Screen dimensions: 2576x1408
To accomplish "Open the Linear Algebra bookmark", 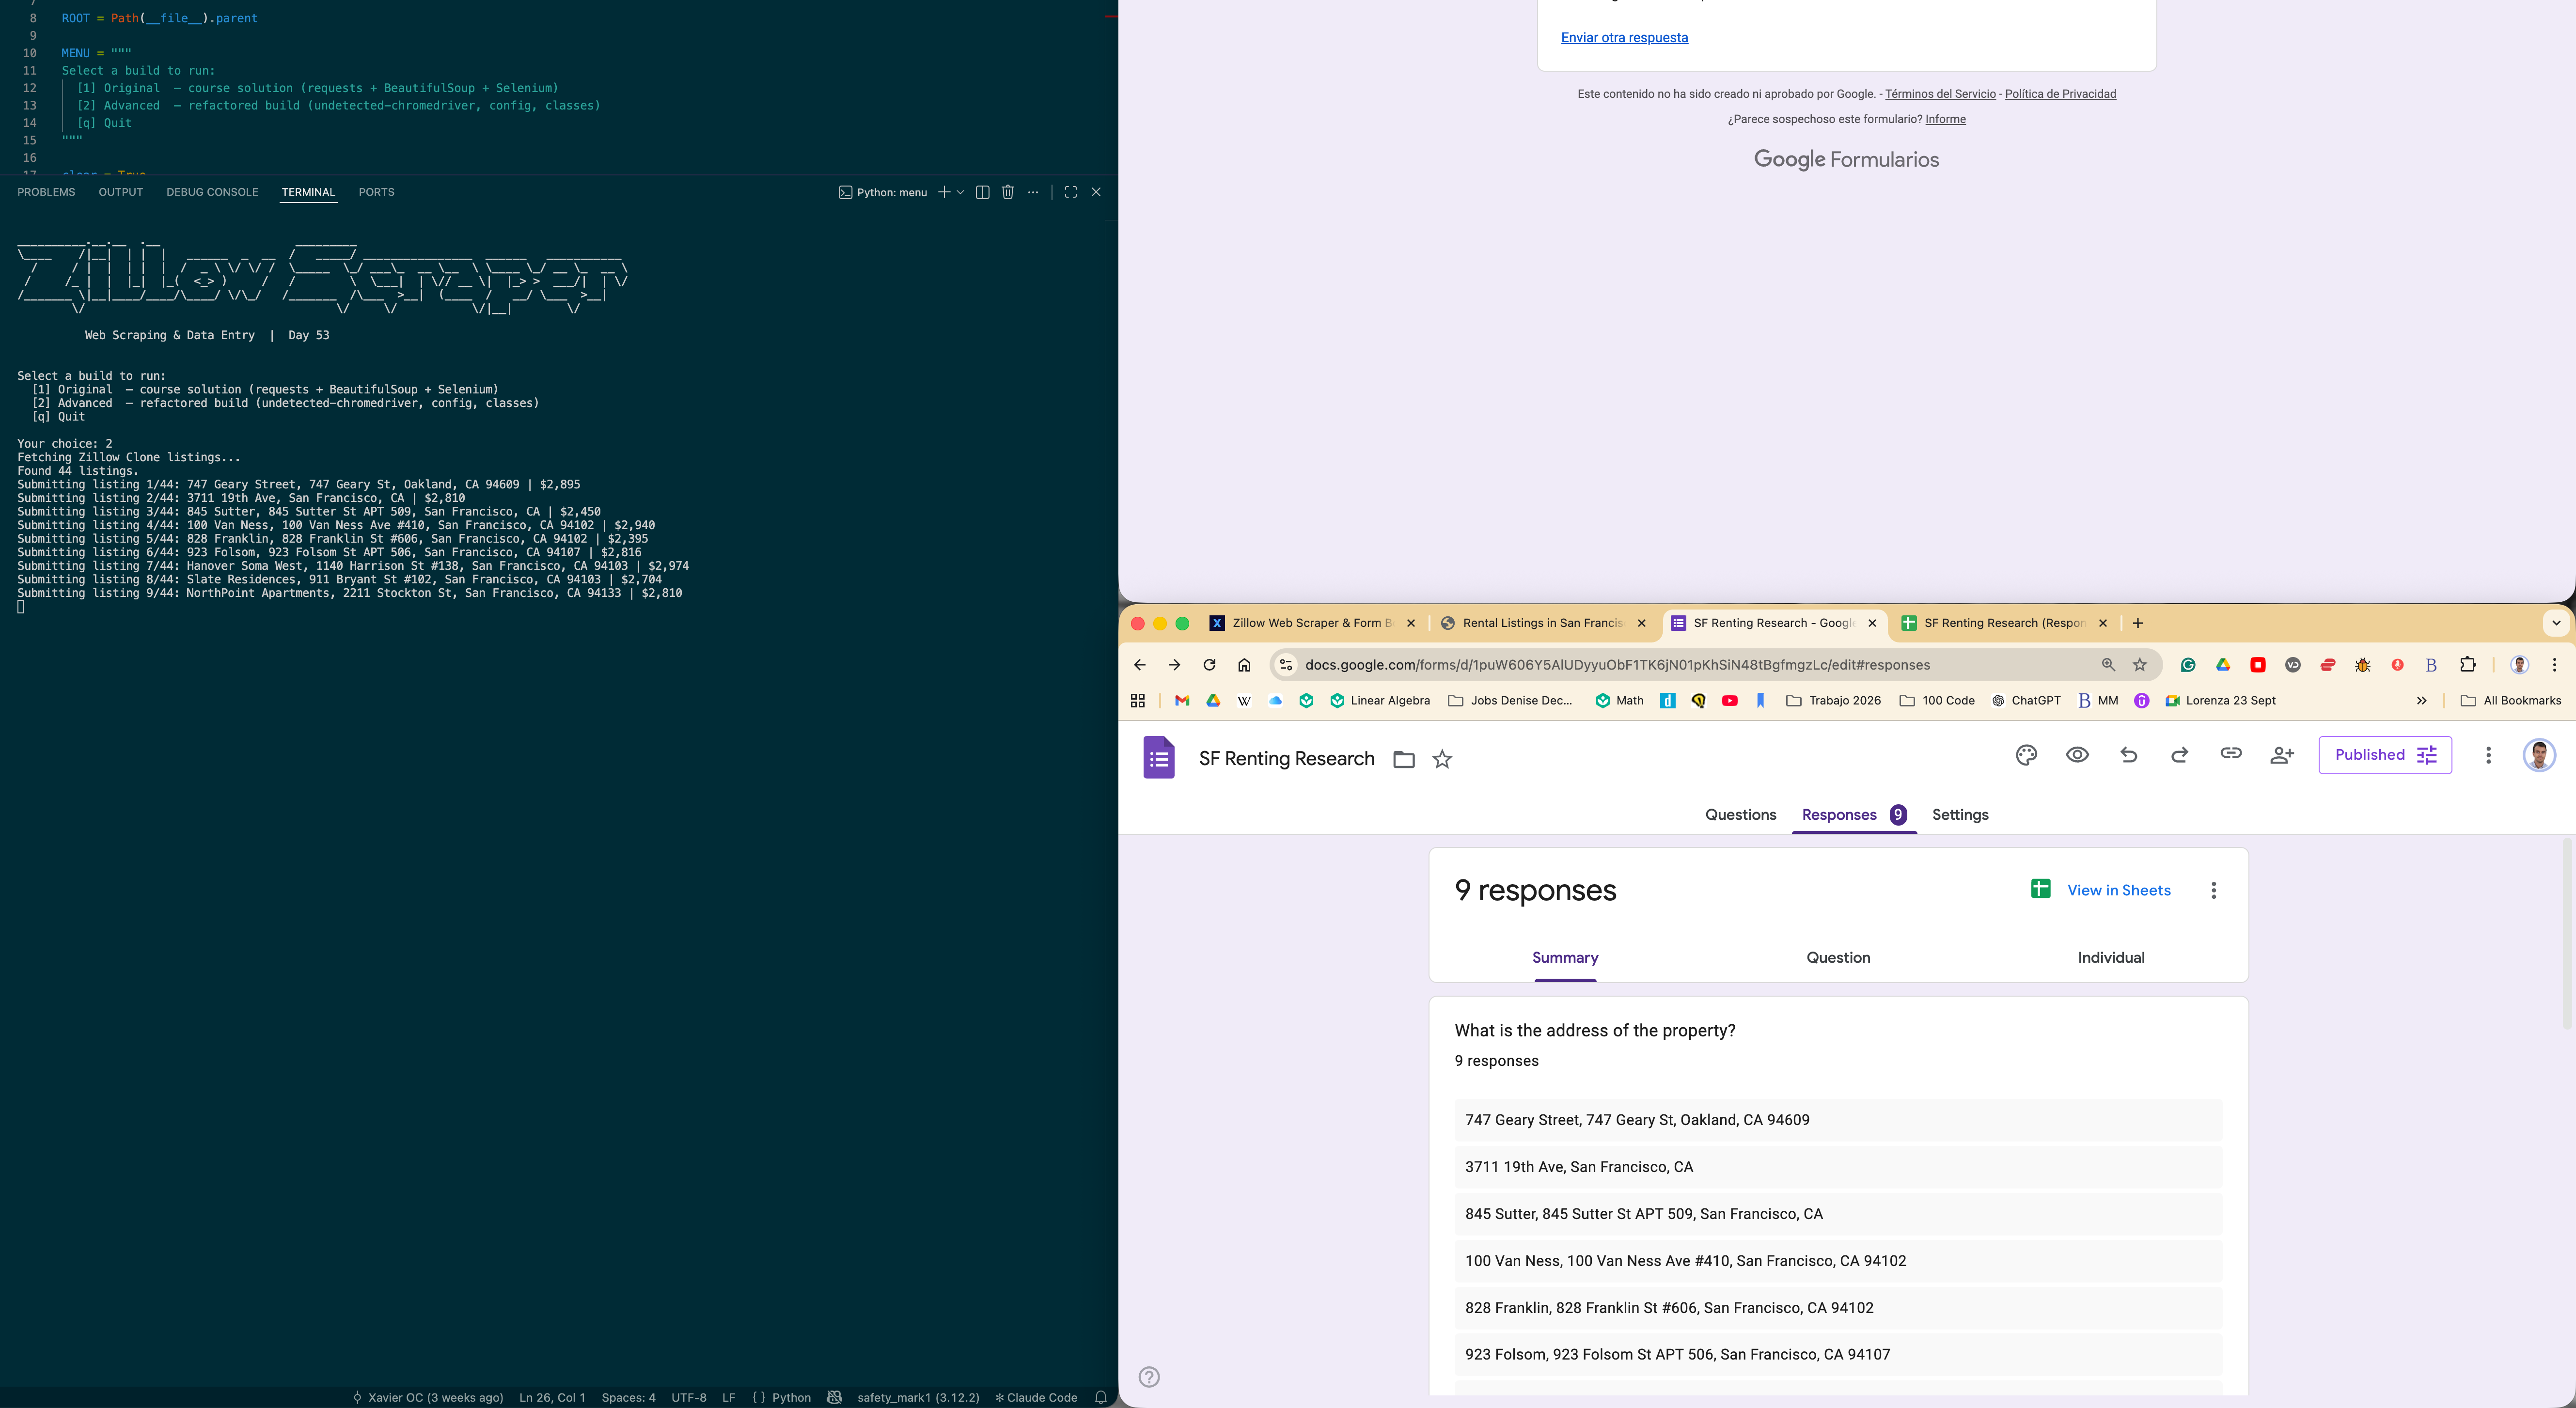I will pos(1380,701).
